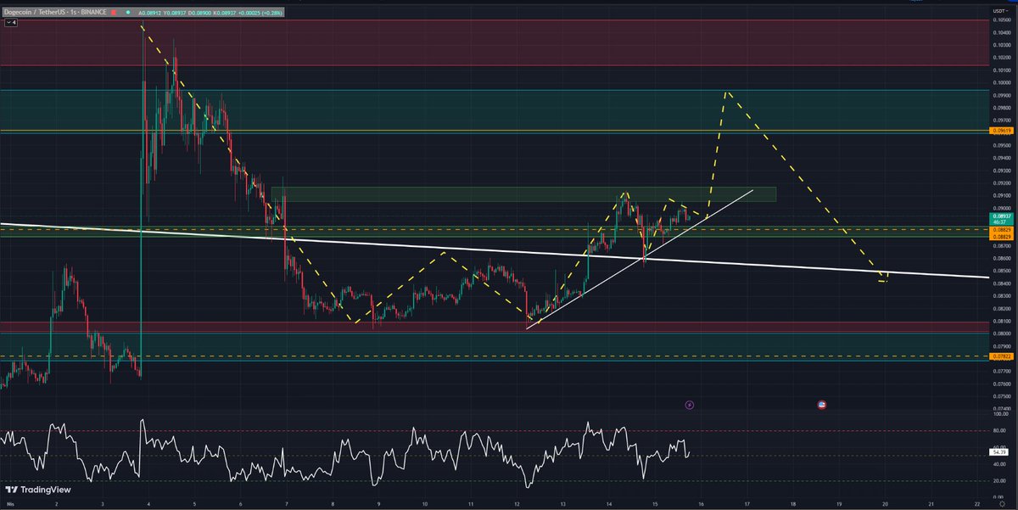Click the date label 20 on time axis
This screenshot has width=1018, height=510.
(x=886, y=503)
